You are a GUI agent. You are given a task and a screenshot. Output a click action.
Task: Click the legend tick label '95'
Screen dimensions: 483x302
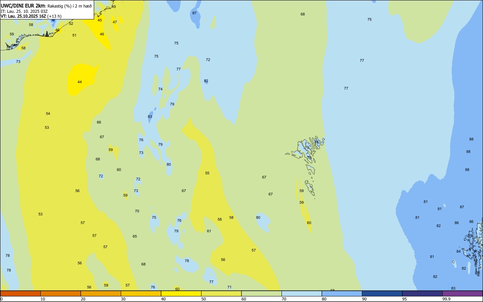405,299
